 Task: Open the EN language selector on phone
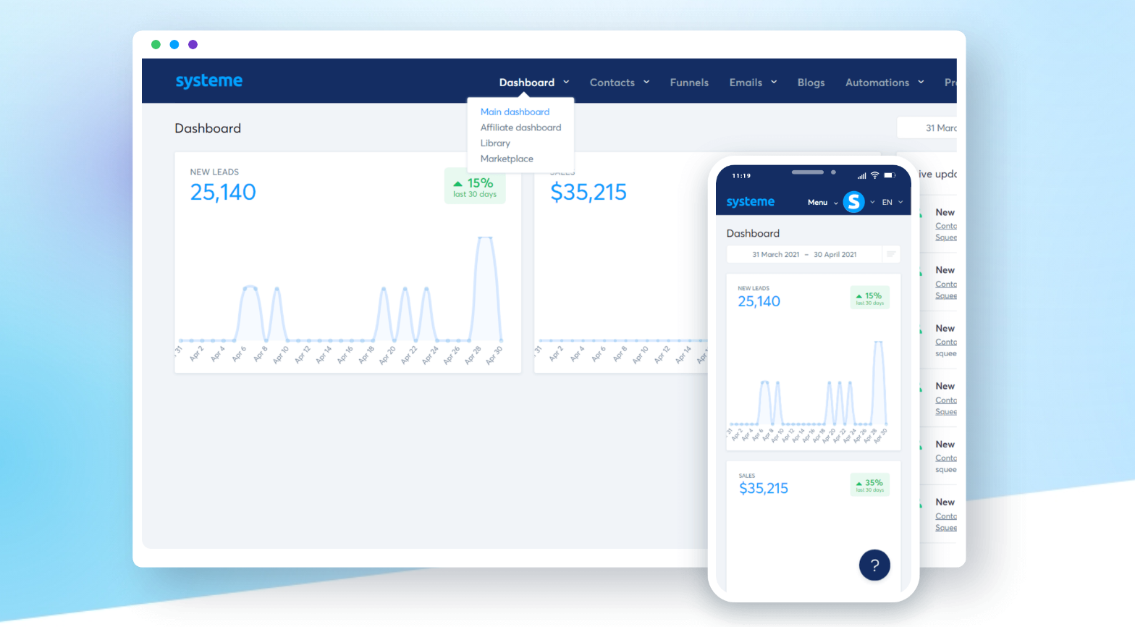(893, 202)
